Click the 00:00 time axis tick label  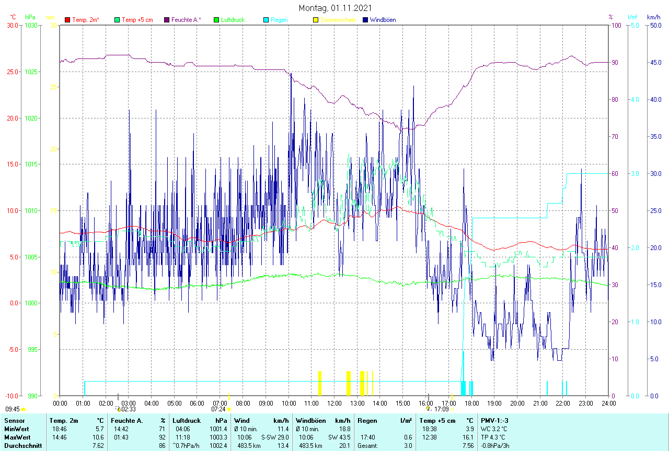tap(60, 403)
